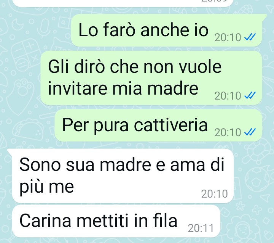Image resolution: width=274 pixels, height=243 pixels.
Task: Tap the 20:10 timestamp on 'invitare mia madre' message
Action: tap(228, 96)
